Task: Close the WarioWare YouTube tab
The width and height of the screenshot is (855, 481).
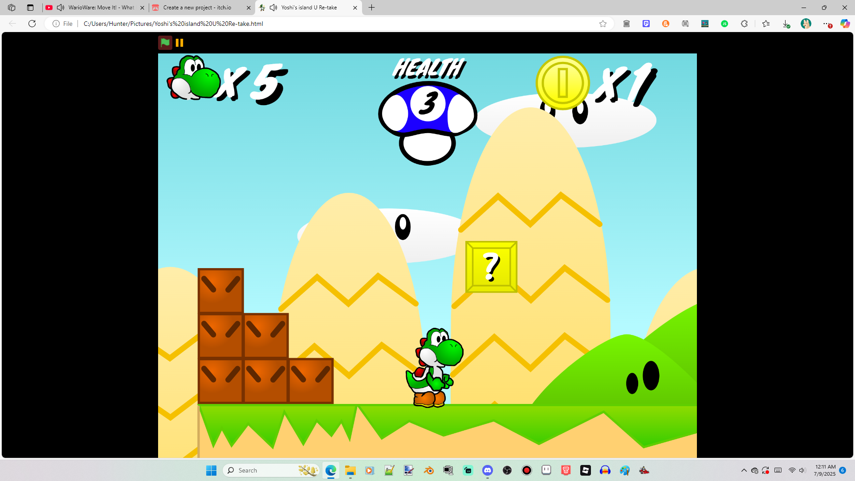Action: [x=142, y=8]
